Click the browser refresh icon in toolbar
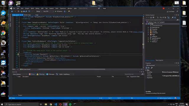189x106 pixels. [65, 11]
